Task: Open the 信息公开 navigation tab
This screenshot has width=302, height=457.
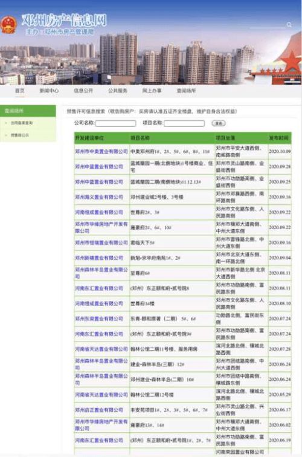Action: (83, 91)
